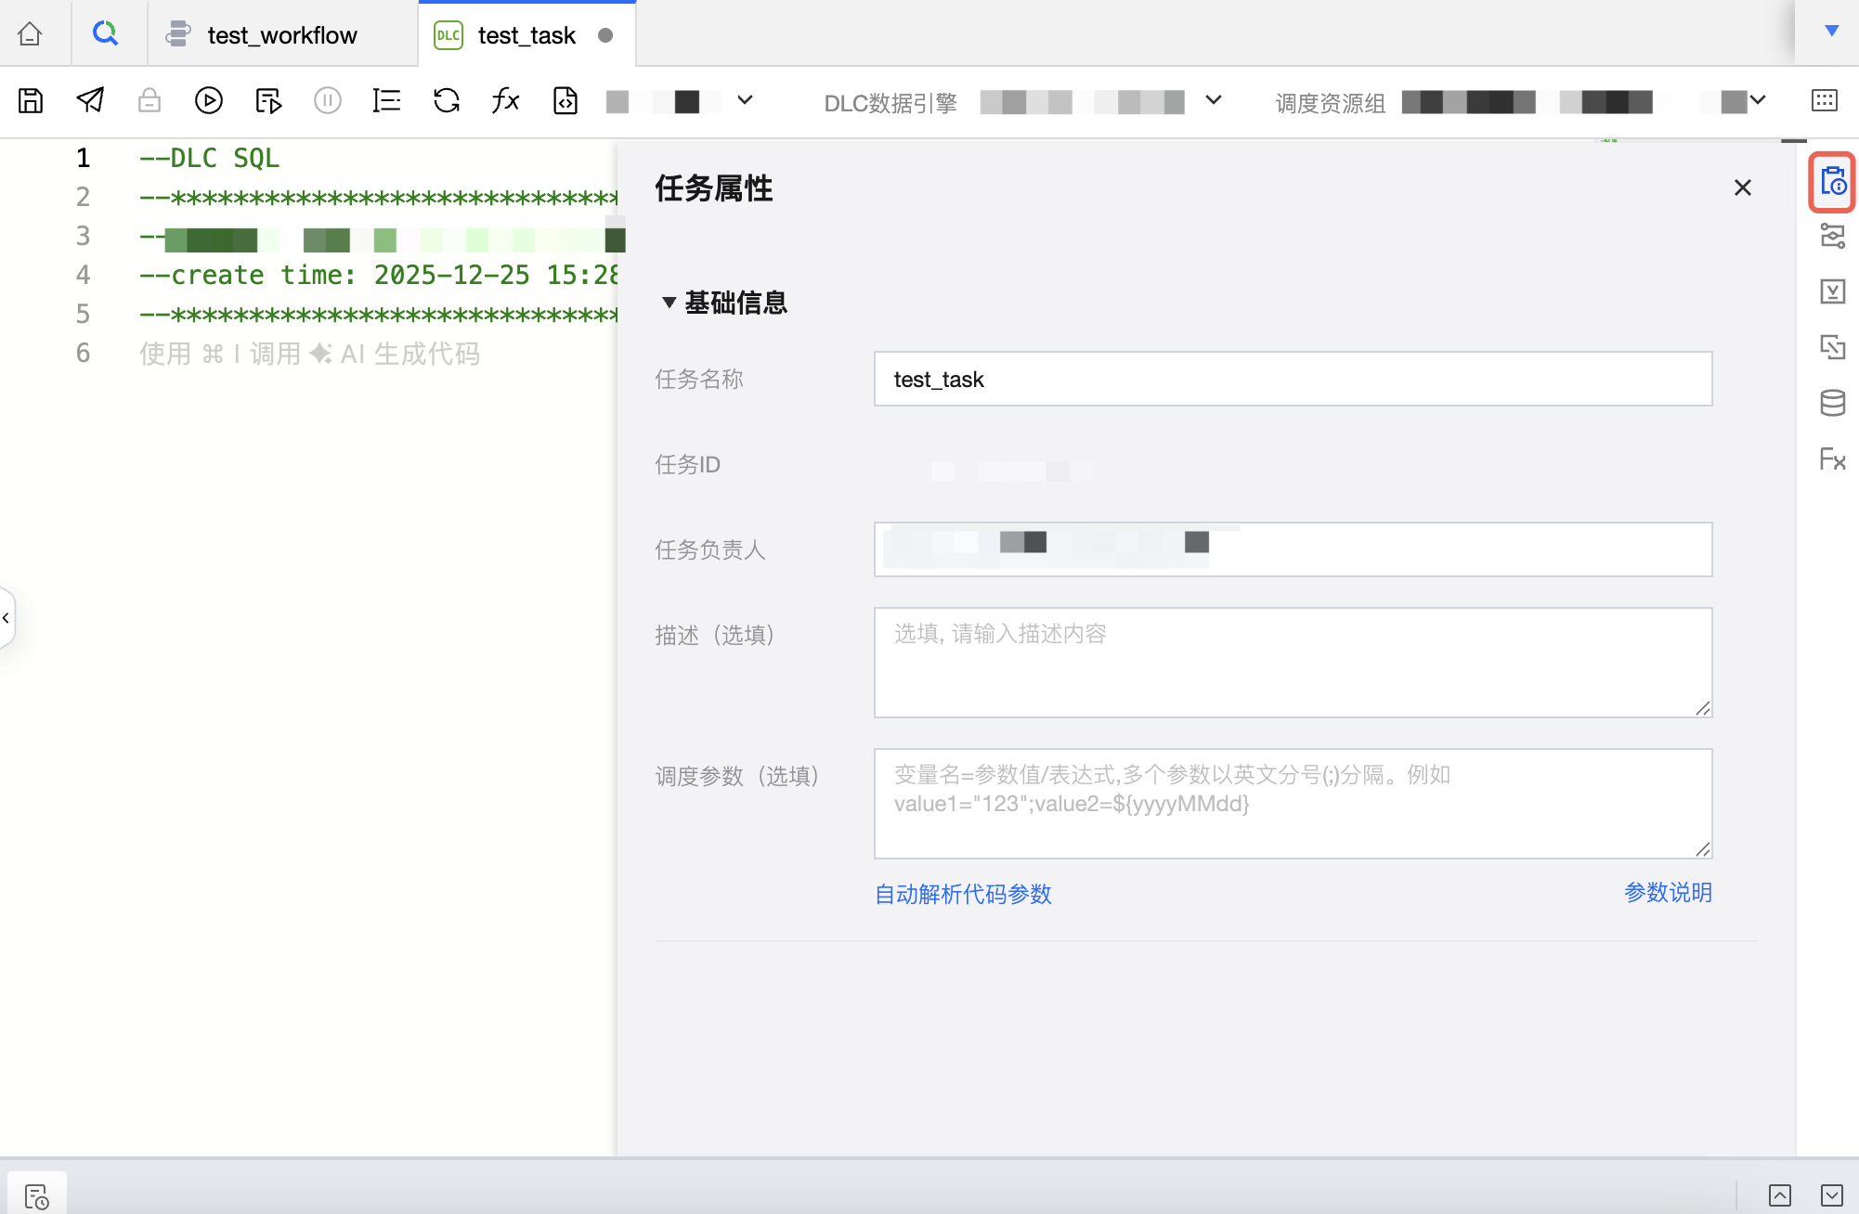Image resolution: width=1859 pixels, height=1214 pixels.
Task: Open the 参数说明 link
Action: pyautogui.click(x=1668, y=893)
